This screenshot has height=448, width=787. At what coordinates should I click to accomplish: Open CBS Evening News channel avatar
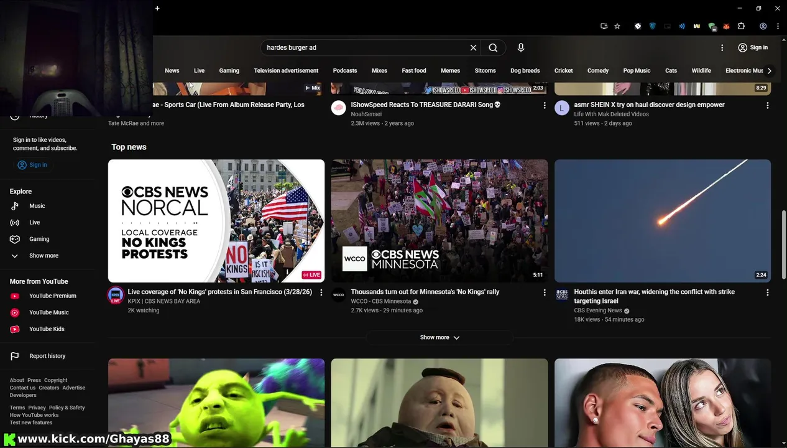pos(561,295)
